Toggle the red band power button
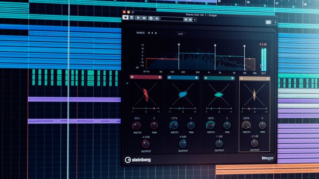 click(132, 77)
